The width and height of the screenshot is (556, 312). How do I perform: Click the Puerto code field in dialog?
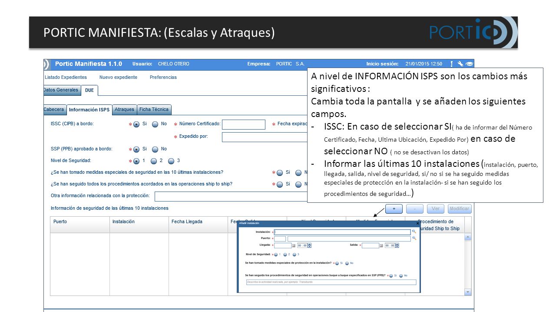coord(280,238)
